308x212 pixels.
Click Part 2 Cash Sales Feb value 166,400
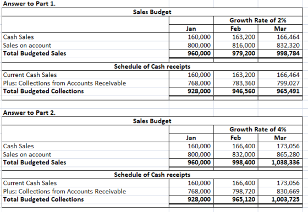pos(236,146)
